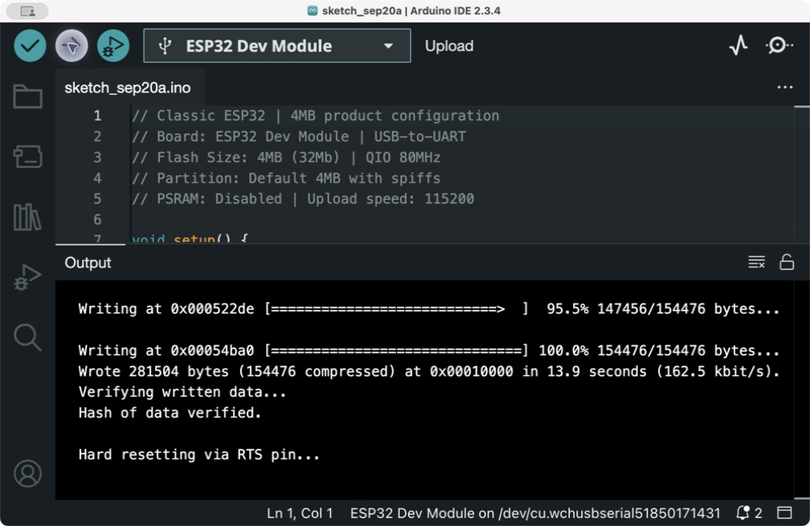810x526 pixels.
Task: Click the "Hash of data verified." output line
Action: 170,413
